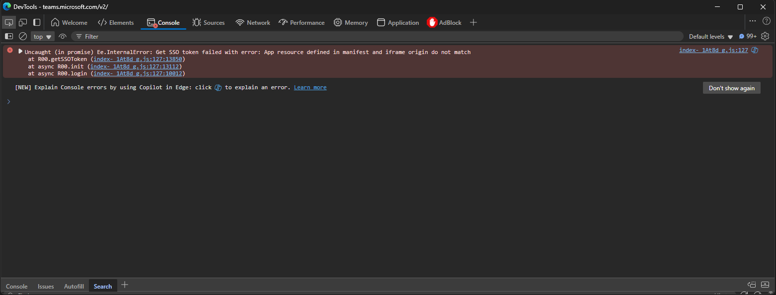Toggle the sidebar dock icon in the DevTools tab bar
The height and width of the screenshot is (295, 776).
37,22
